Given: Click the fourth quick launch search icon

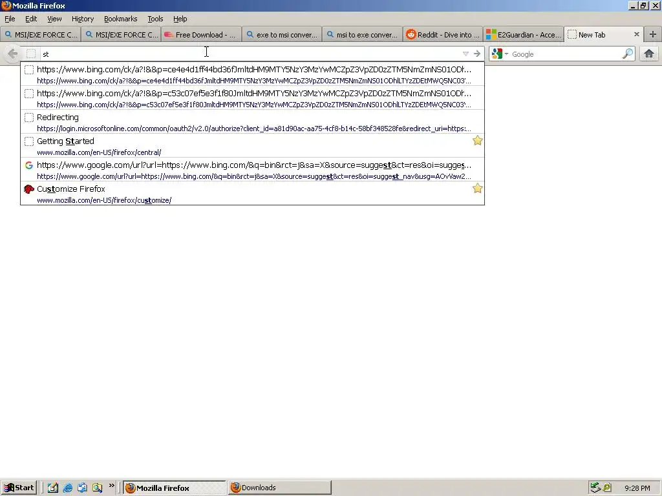Looking at the screenshot, I should pos(97,488).
